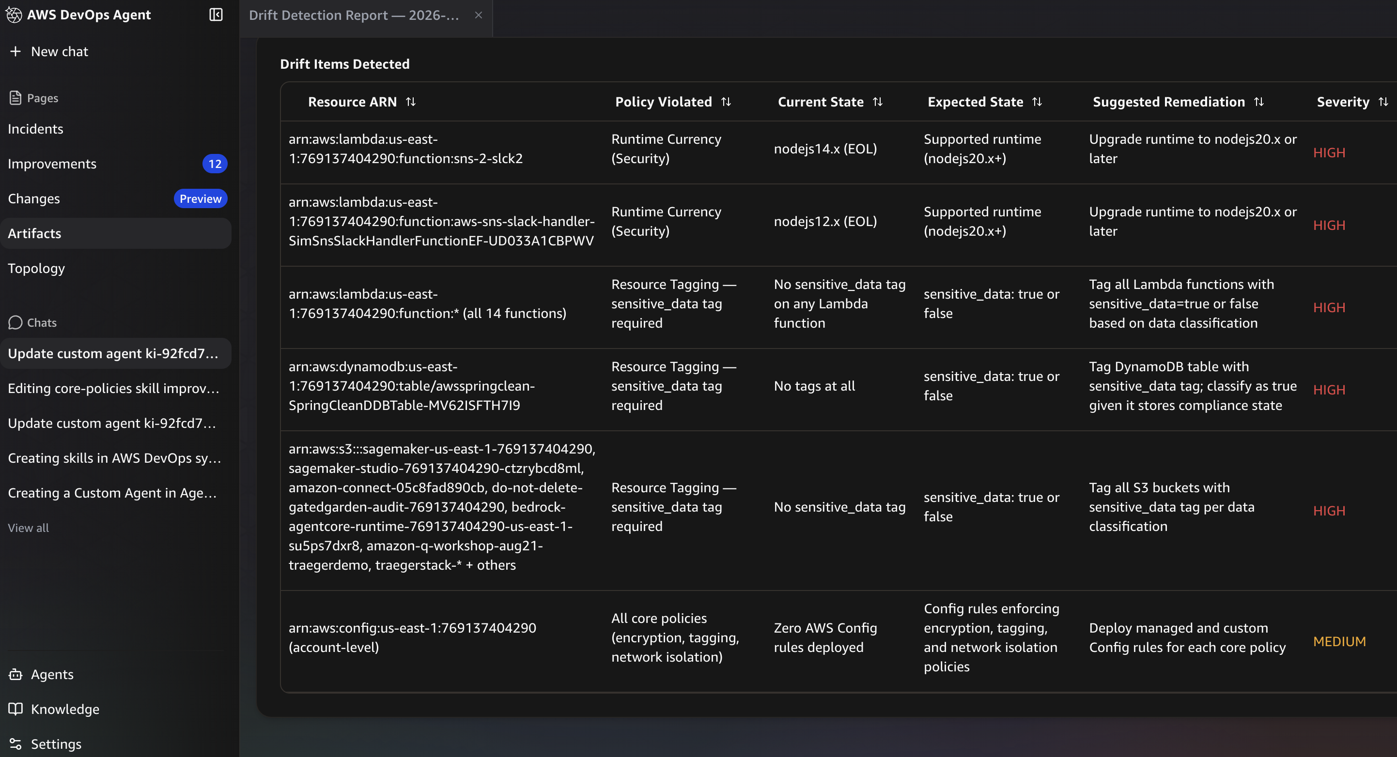Sort by Current State column arrows

pos(878,102)
